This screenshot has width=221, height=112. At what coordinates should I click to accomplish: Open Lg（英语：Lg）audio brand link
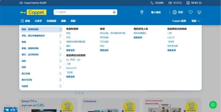click(73, 59)
